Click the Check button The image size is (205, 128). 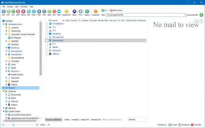67,120
